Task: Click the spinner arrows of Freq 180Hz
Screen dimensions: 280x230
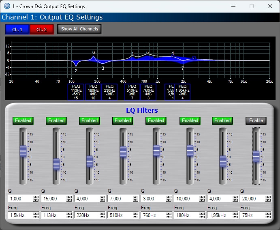Action: (x=202, y=215)
